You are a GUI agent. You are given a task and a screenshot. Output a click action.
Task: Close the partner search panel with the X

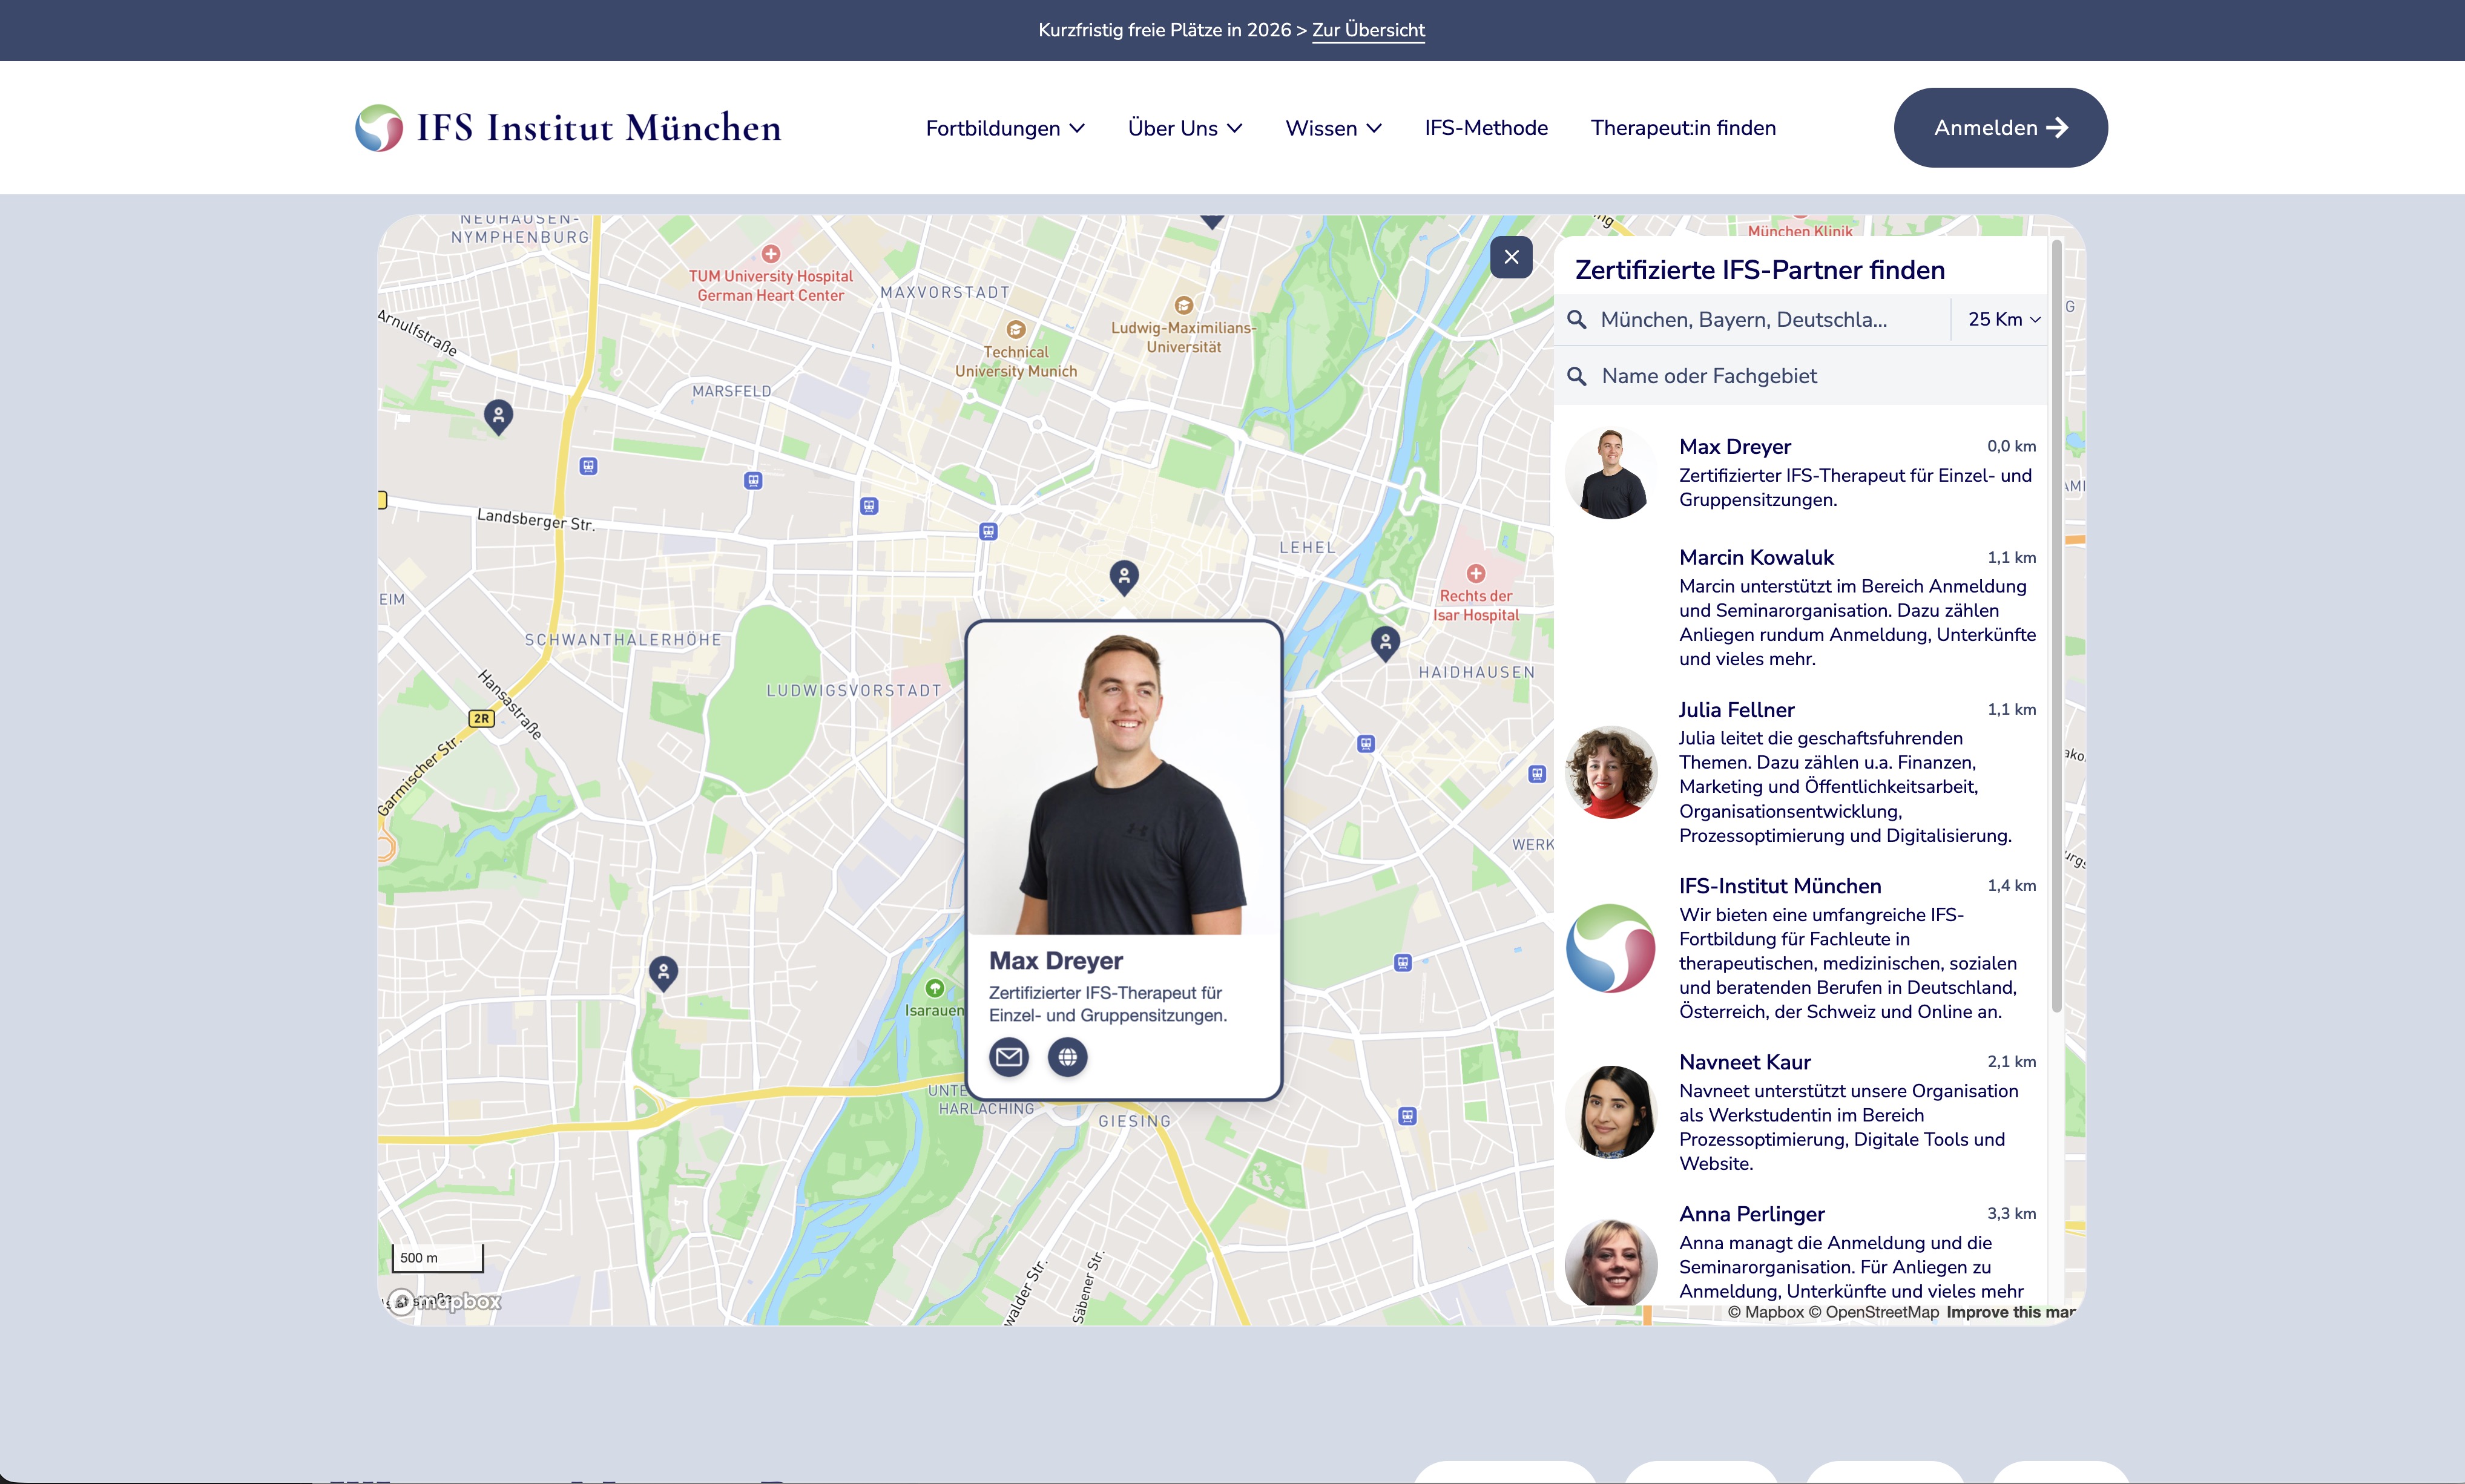(x=1510, y=257)
